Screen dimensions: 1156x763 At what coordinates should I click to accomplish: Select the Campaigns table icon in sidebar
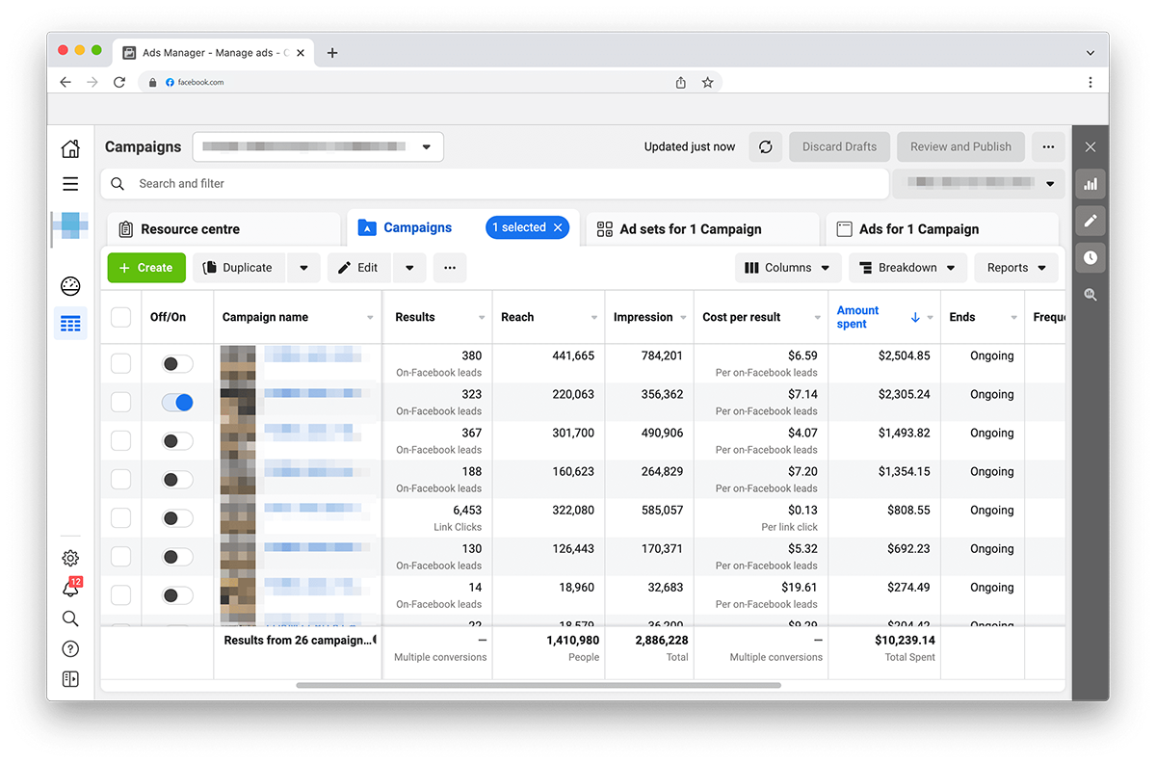[70, 324]
